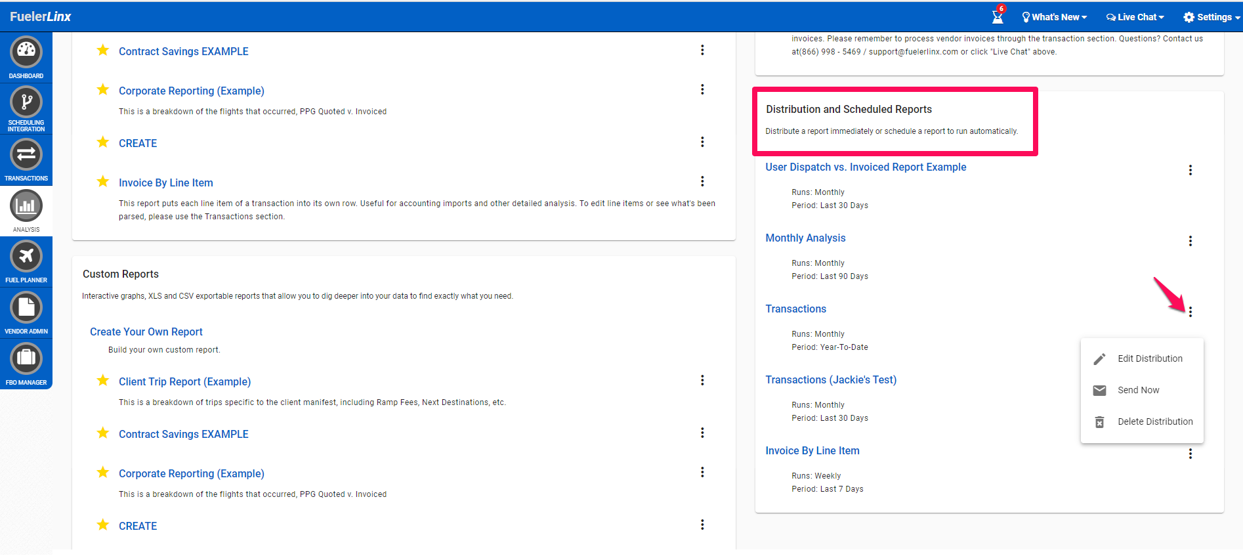Screen dimensions: 1243x560
Task: Open the Dashboard from the sidebar
Action: [x=26, y=57]
